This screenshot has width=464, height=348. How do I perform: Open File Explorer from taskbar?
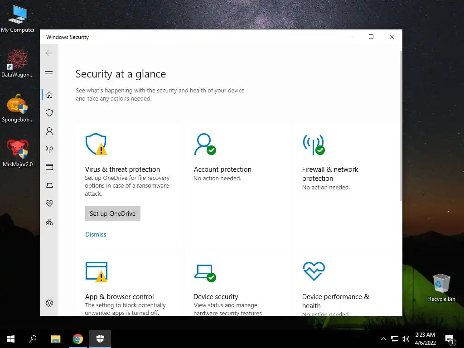pos(55,339)
